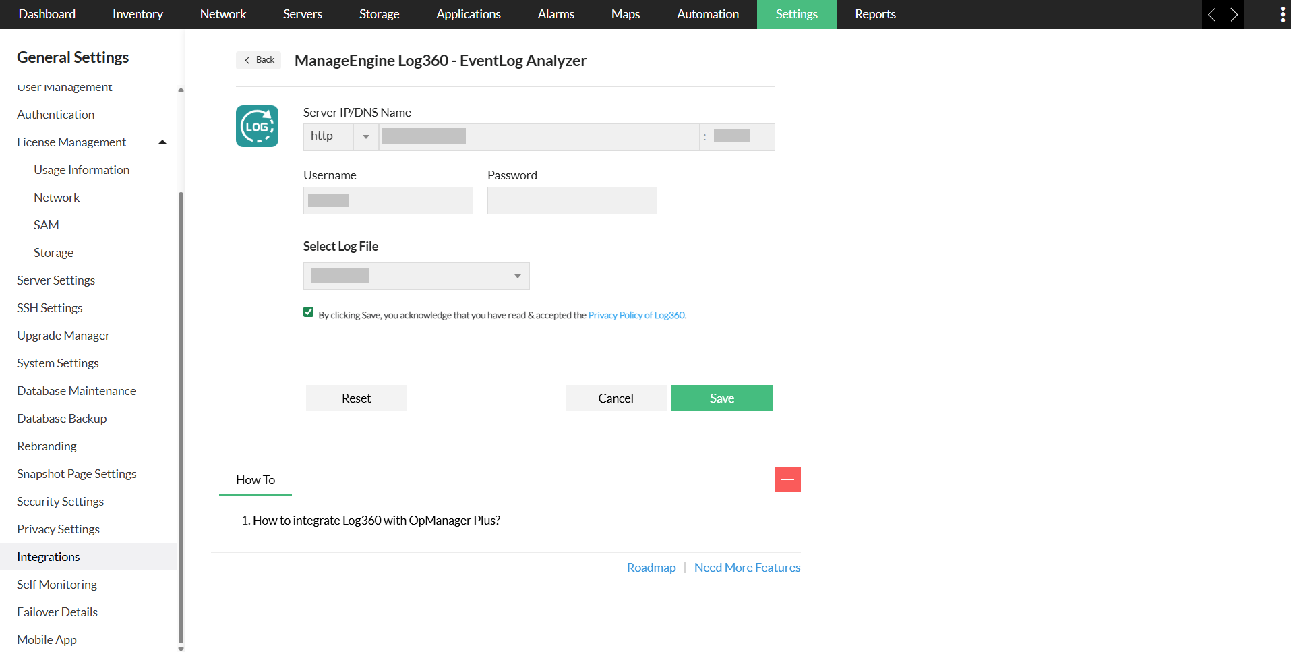Open the three-dot more options menu
Screen dimensions: 1291x652
pyautogui.click(x=1282, y=14)
